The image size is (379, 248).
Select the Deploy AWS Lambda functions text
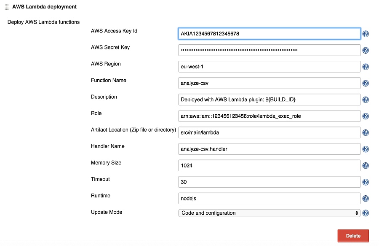click(x=43, y=22)
